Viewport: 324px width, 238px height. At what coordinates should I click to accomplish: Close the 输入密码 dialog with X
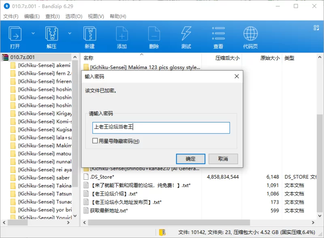(x=237, y=76)
